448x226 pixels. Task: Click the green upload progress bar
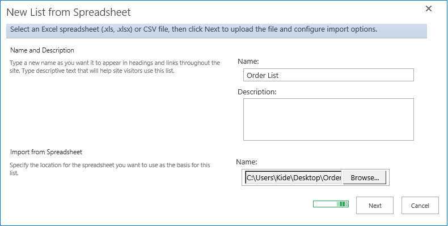tap(331, 204)
